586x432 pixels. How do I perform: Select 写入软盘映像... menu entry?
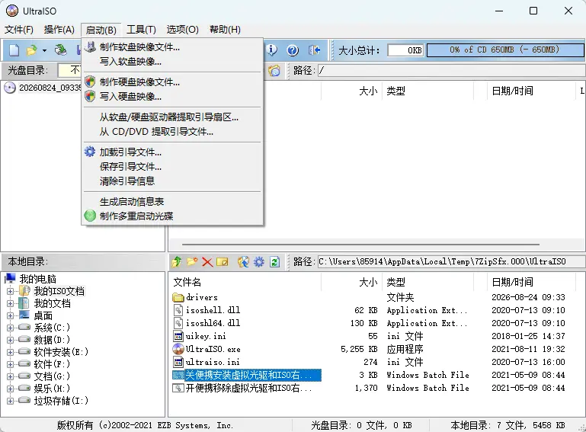point(172,61)
